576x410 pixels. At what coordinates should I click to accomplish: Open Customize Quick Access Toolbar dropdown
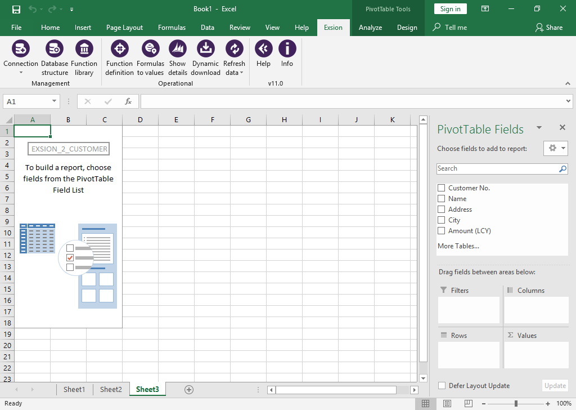tap(71, 10)
